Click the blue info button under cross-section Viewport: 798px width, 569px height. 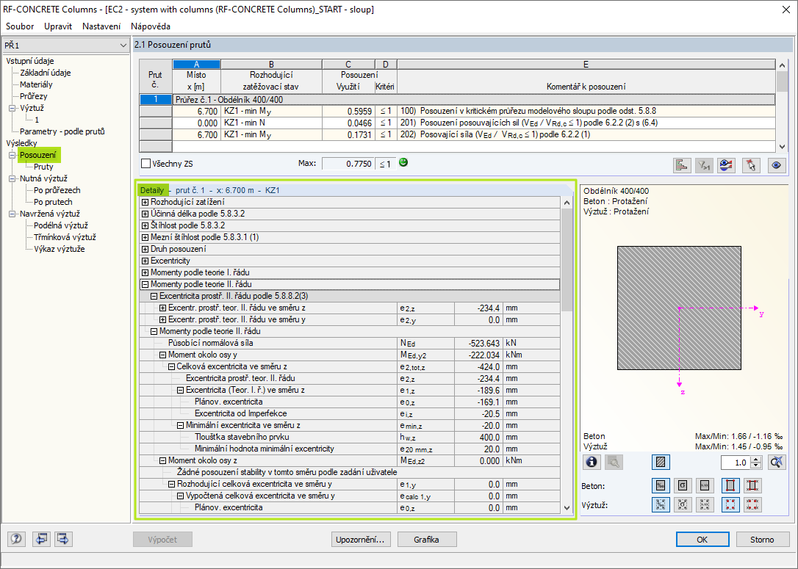tap(592, 462)
